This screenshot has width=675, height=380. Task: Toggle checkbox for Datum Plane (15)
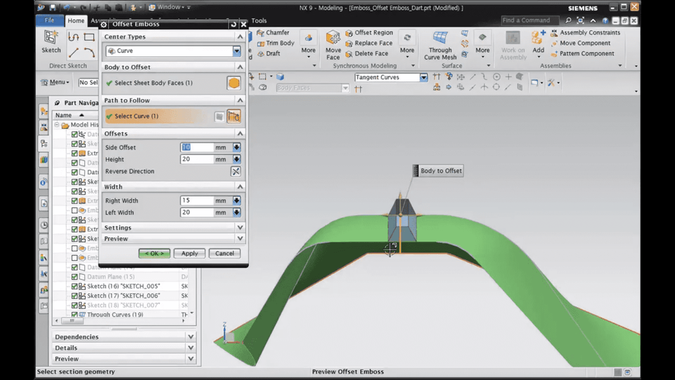click(x=75, y=277)
